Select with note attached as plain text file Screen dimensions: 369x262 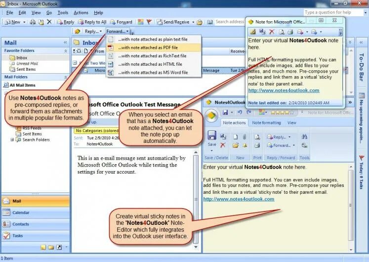[x=154, y=40]
